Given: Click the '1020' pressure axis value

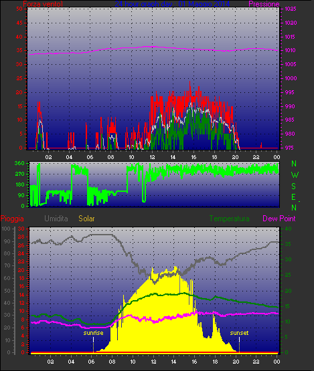Looking at the screenshot, I should 291,23.
